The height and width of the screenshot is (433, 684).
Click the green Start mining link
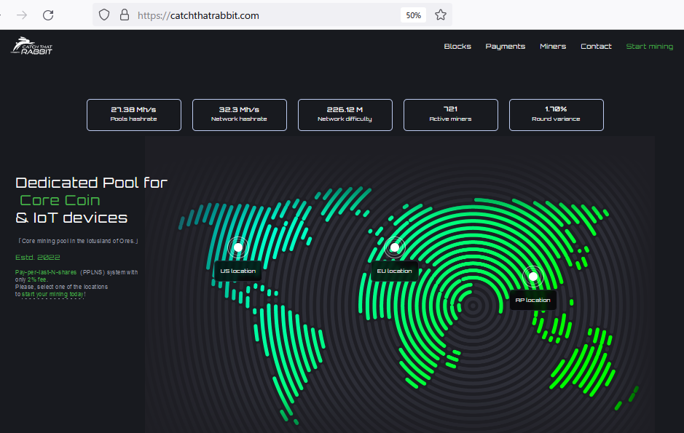(649, 47)
